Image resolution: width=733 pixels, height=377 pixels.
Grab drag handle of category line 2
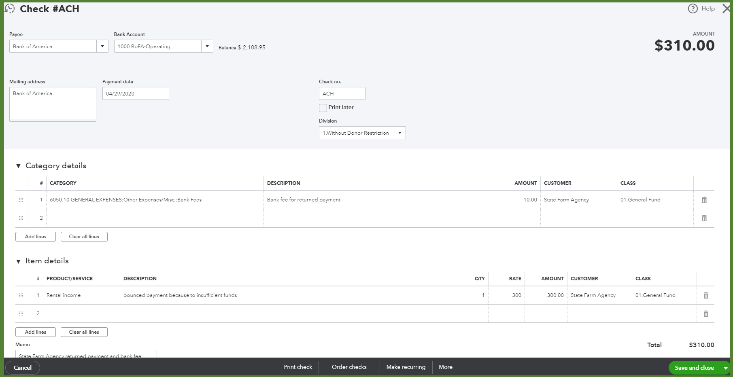(x=21, y=218)
